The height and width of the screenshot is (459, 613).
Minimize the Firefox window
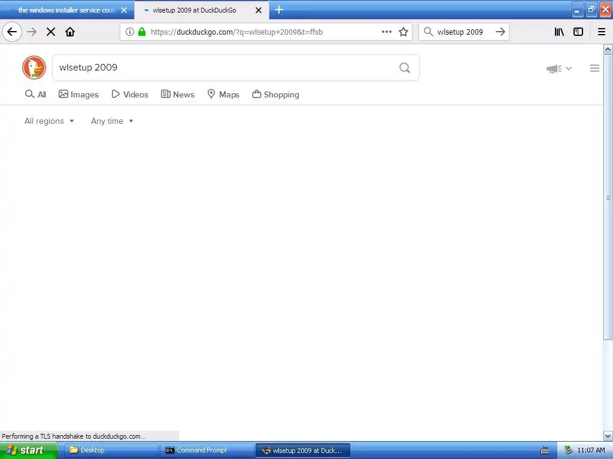pos(578,10)
